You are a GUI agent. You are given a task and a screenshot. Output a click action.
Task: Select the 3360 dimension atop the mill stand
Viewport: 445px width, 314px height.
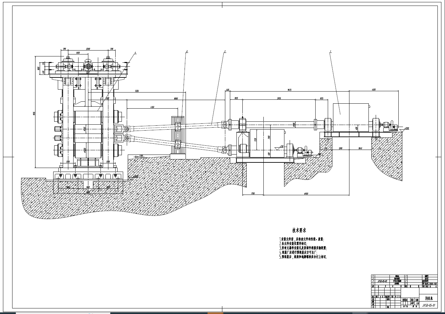coord(88,49)
